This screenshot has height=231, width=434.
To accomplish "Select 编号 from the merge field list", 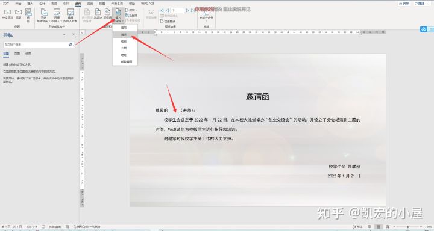I will pos(124,28).
